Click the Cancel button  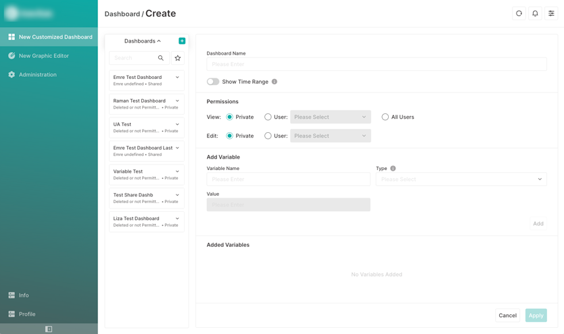click(x=507, y=315)
